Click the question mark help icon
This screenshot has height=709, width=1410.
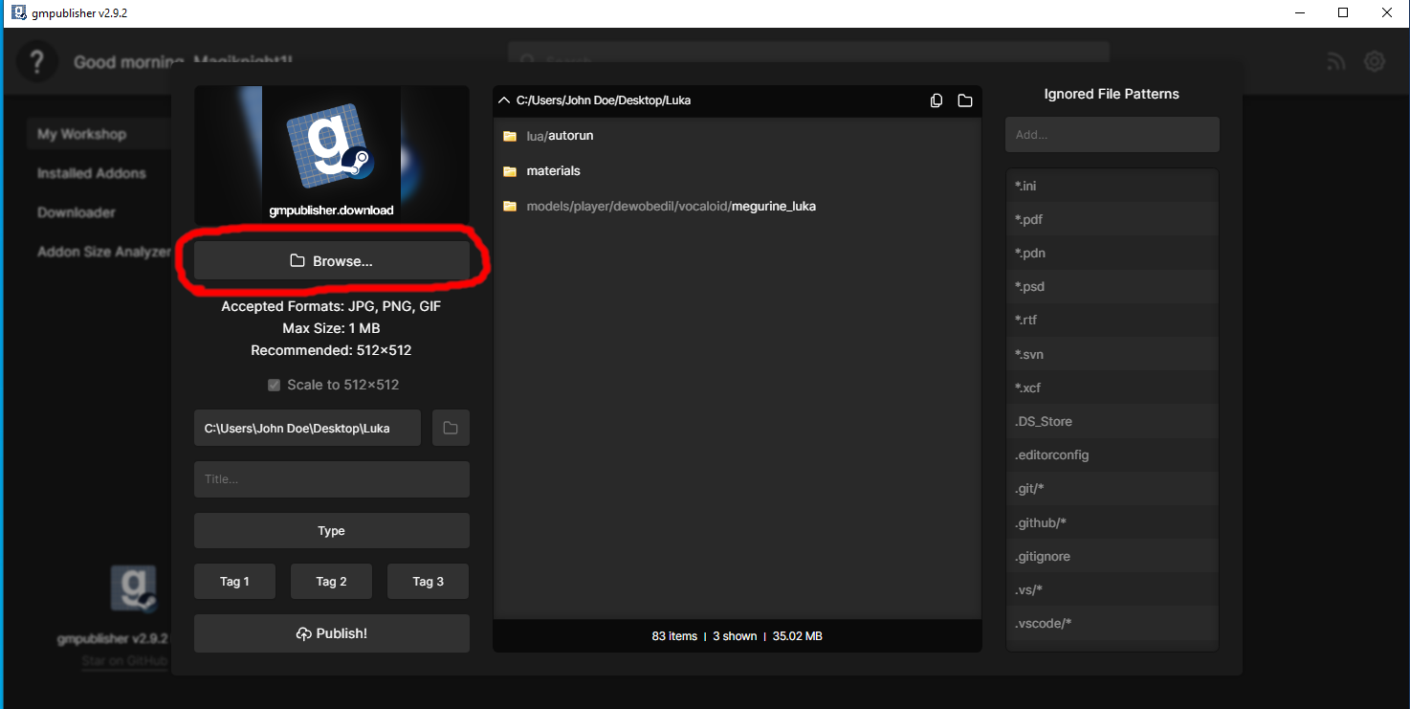pos(37,62)
